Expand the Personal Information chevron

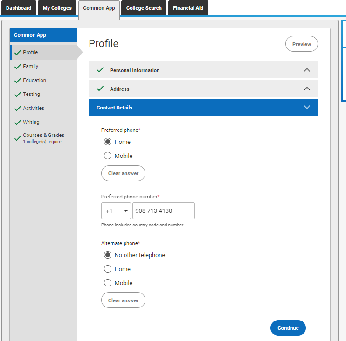[307, 70]
